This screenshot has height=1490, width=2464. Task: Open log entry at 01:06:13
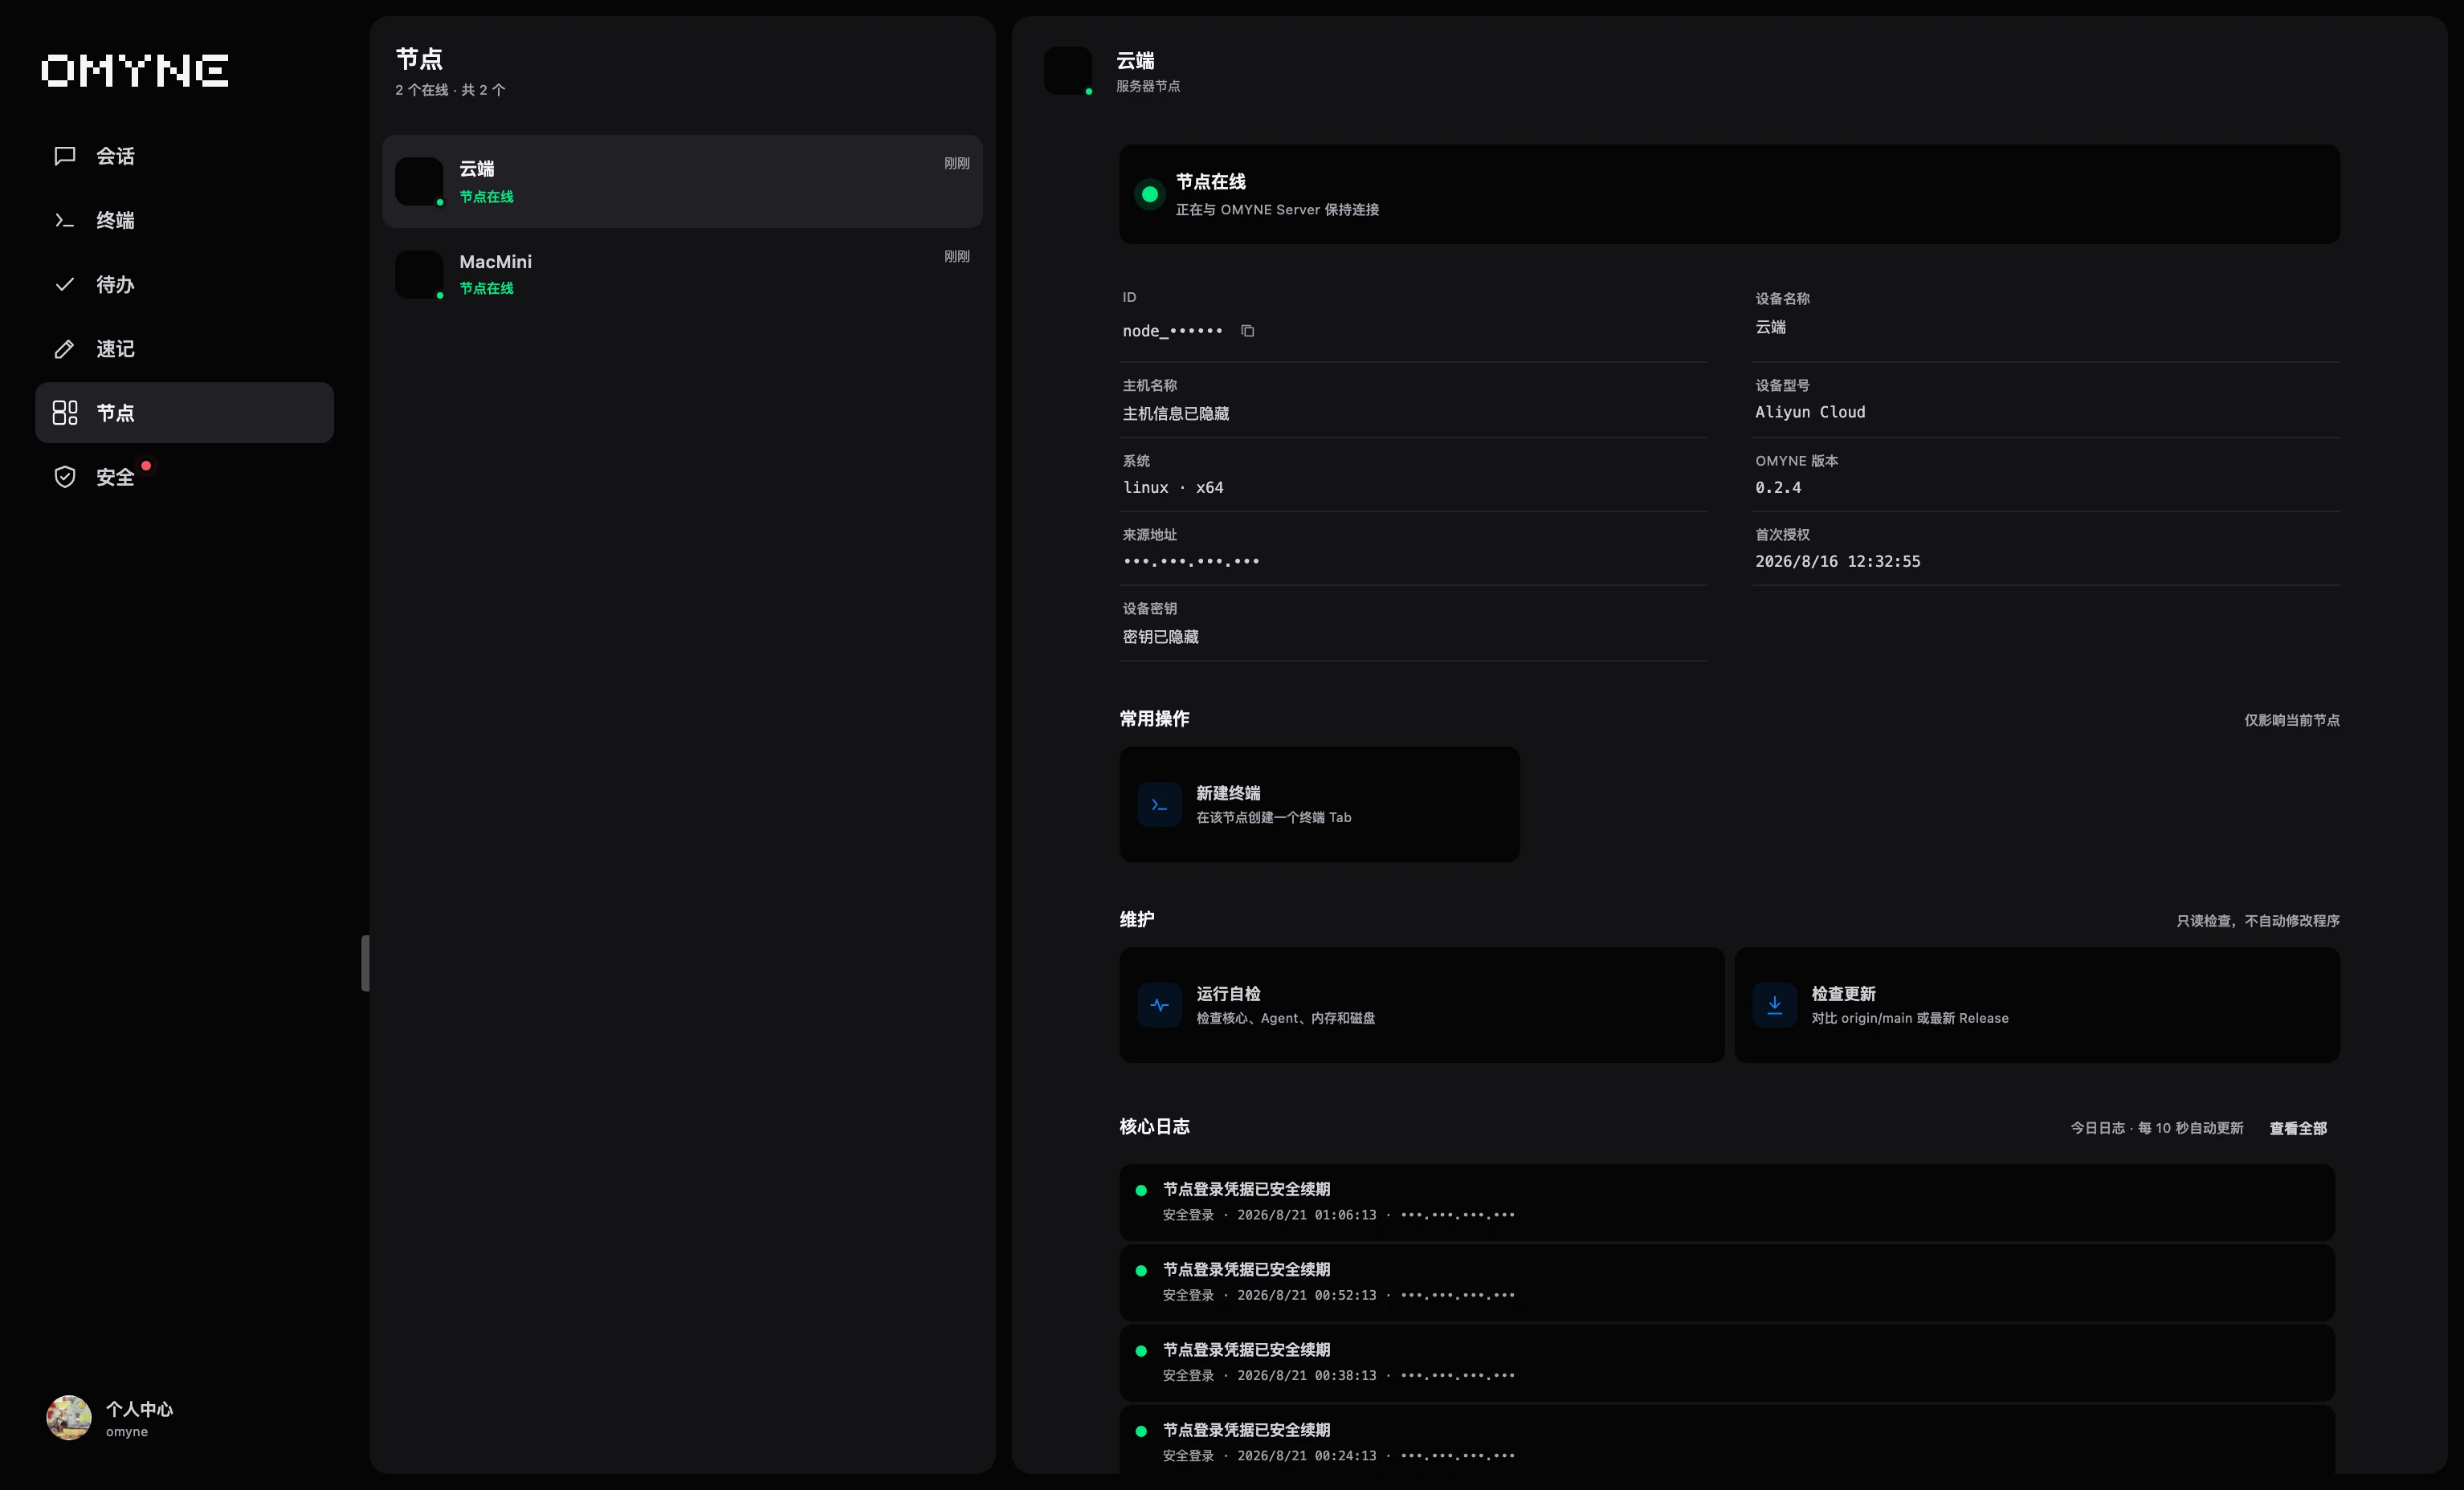pos(1727,1202)
